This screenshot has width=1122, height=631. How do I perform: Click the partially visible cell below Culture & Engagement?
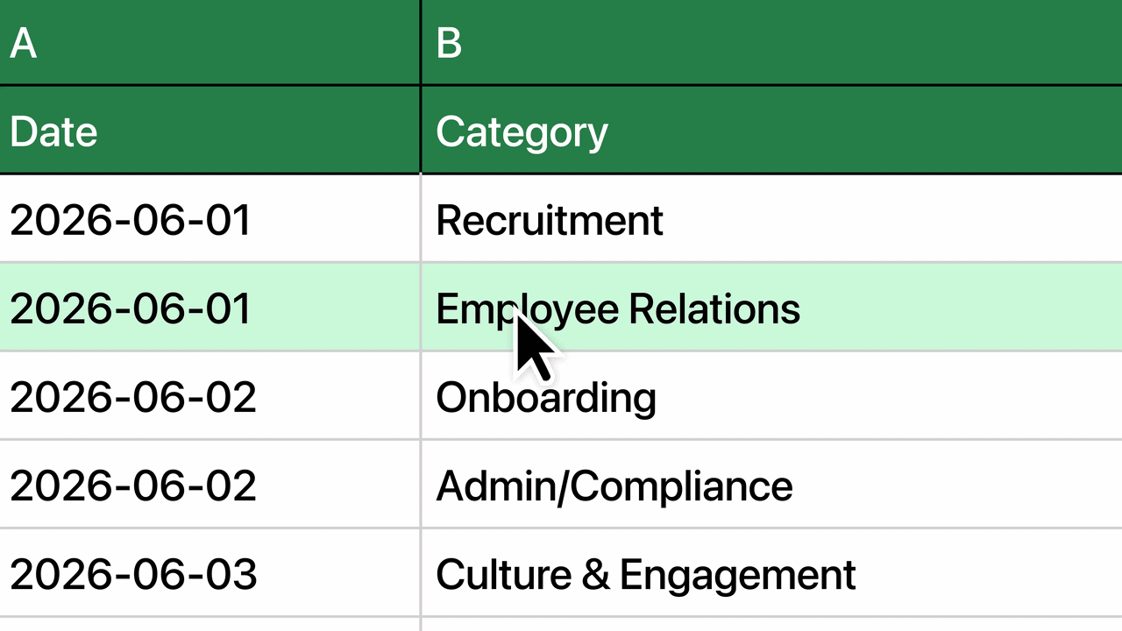point(772,624)
